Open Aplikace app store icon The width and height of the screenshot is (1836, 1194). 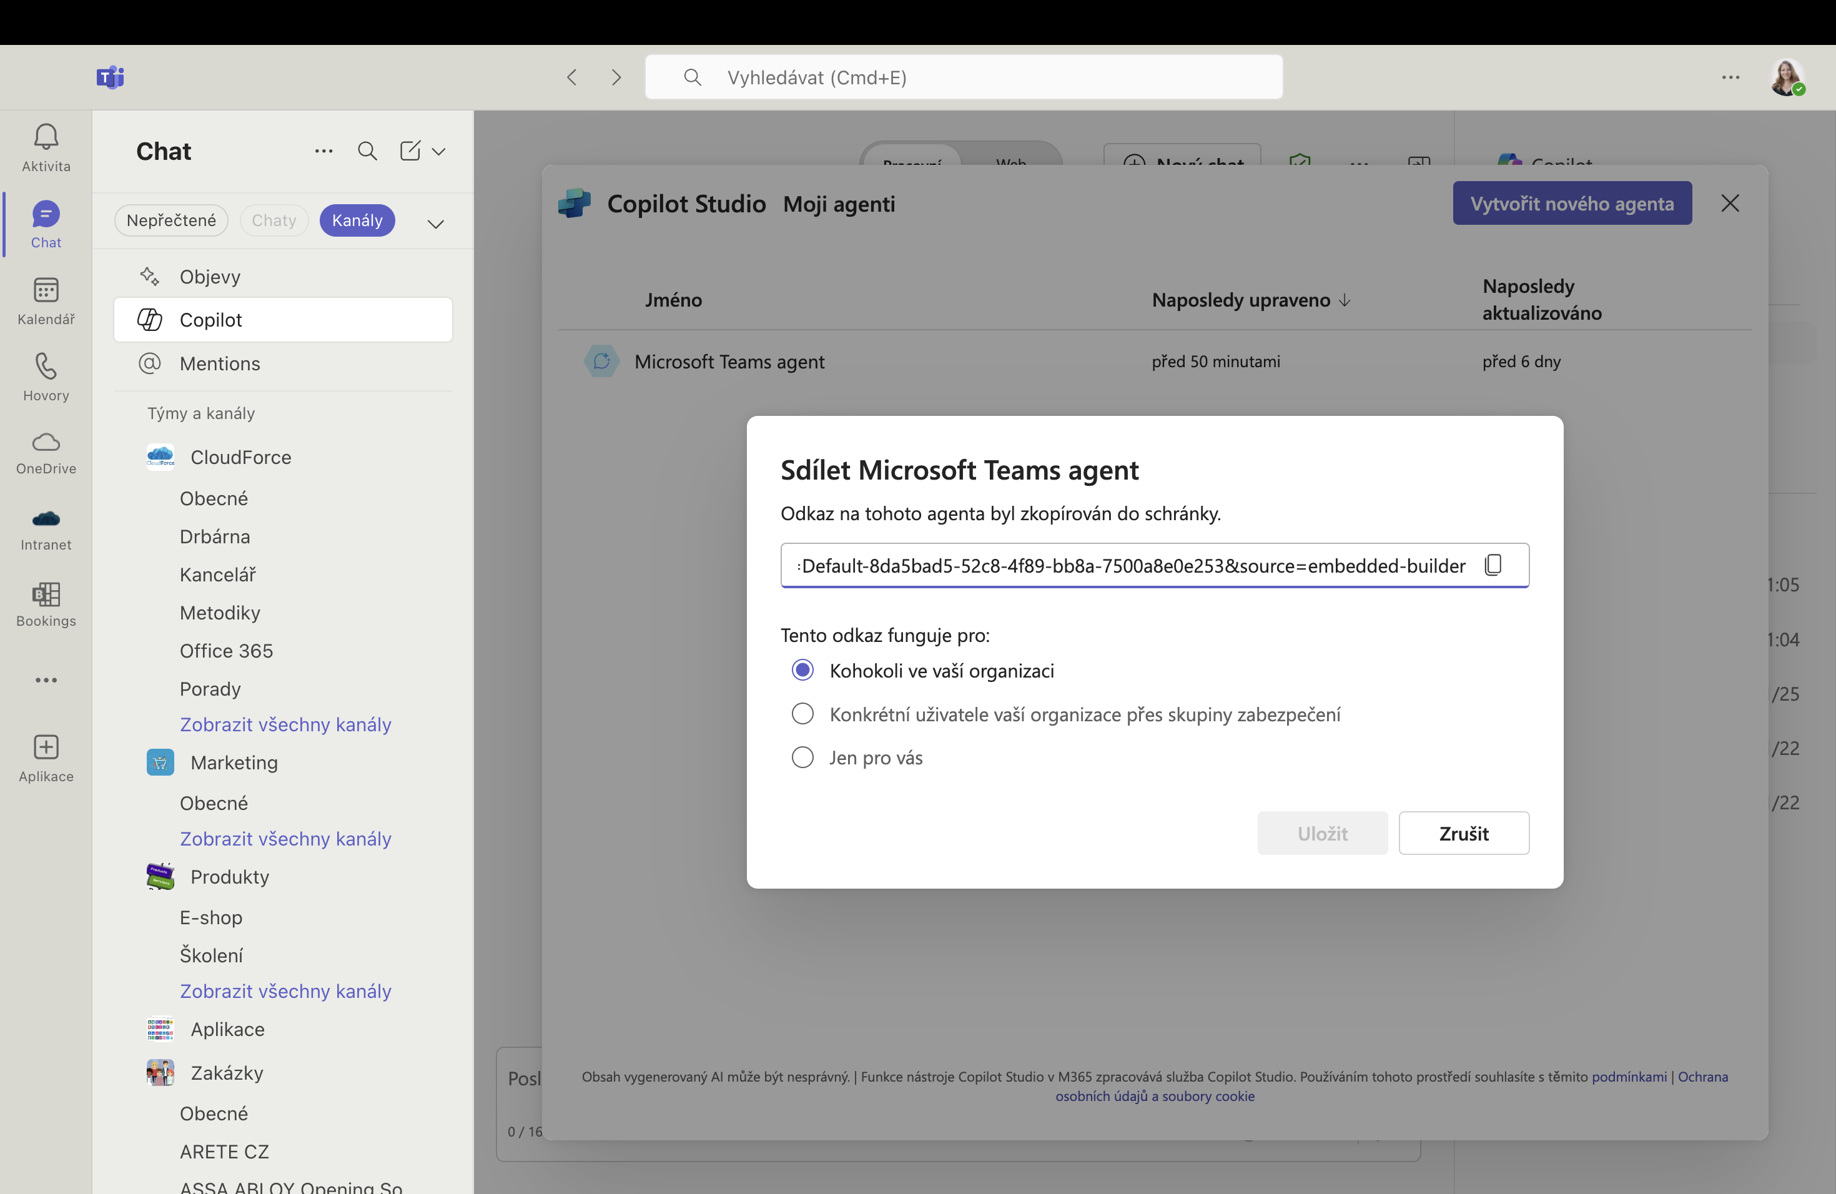click(46, 757)
